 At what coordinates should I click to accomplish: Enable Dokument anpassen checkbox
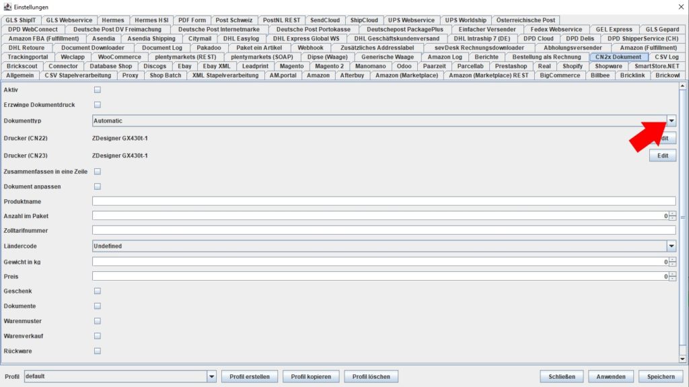pos(98,186)
